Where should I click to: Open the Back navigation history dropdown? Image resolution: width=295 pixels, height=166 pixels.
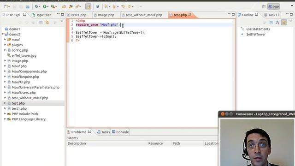click(x=133, y=6)
